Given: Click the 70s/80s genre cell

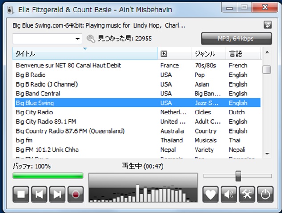Looking at the screenshot, I should [205, 66].
